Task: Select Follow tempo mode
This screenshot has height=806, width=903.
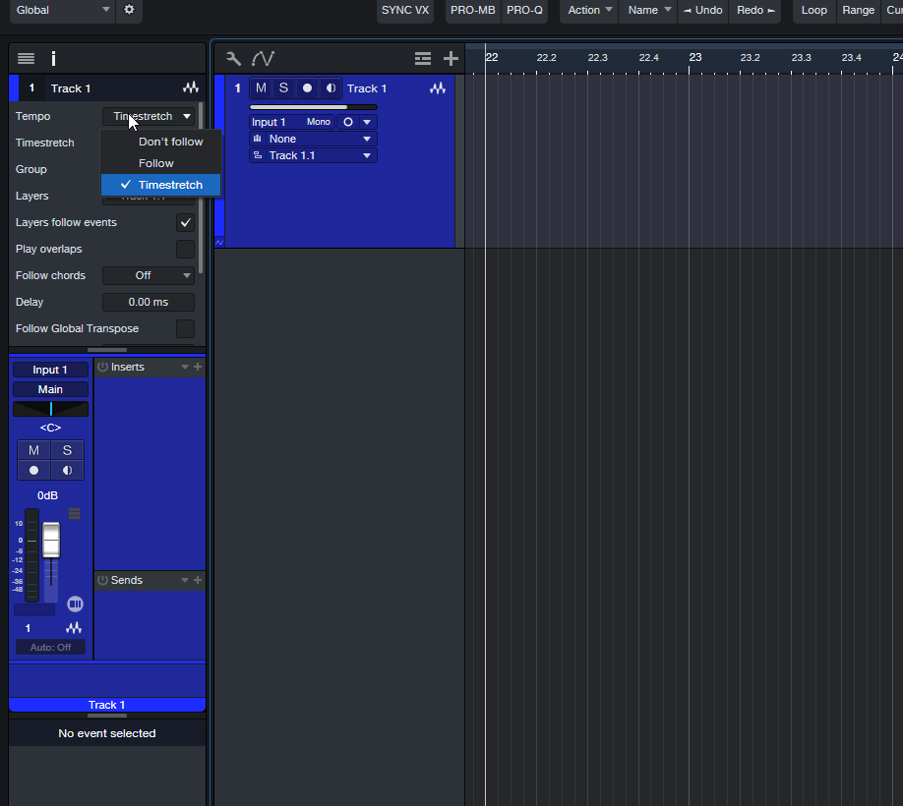Action: coord(160,163)
